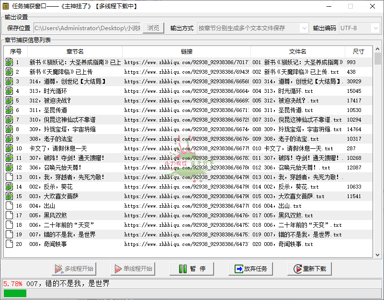Click the green downloaded icon beside chapter 《驯妖记》
Screen dimensions: 384x300
[9, 62]
